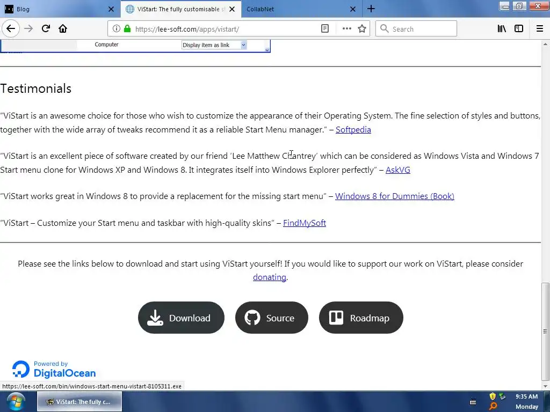Go back to the previous page
The height and width of the screenshot is (412, 550).
coord(11,29)
